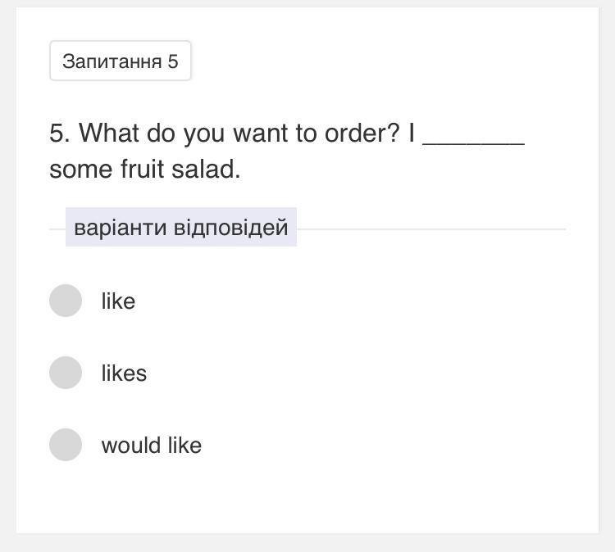The height and width of the screenshot is (552, 615).
Task: Click the "варіанти відповідей" section label
Action: tap(181, 227)
